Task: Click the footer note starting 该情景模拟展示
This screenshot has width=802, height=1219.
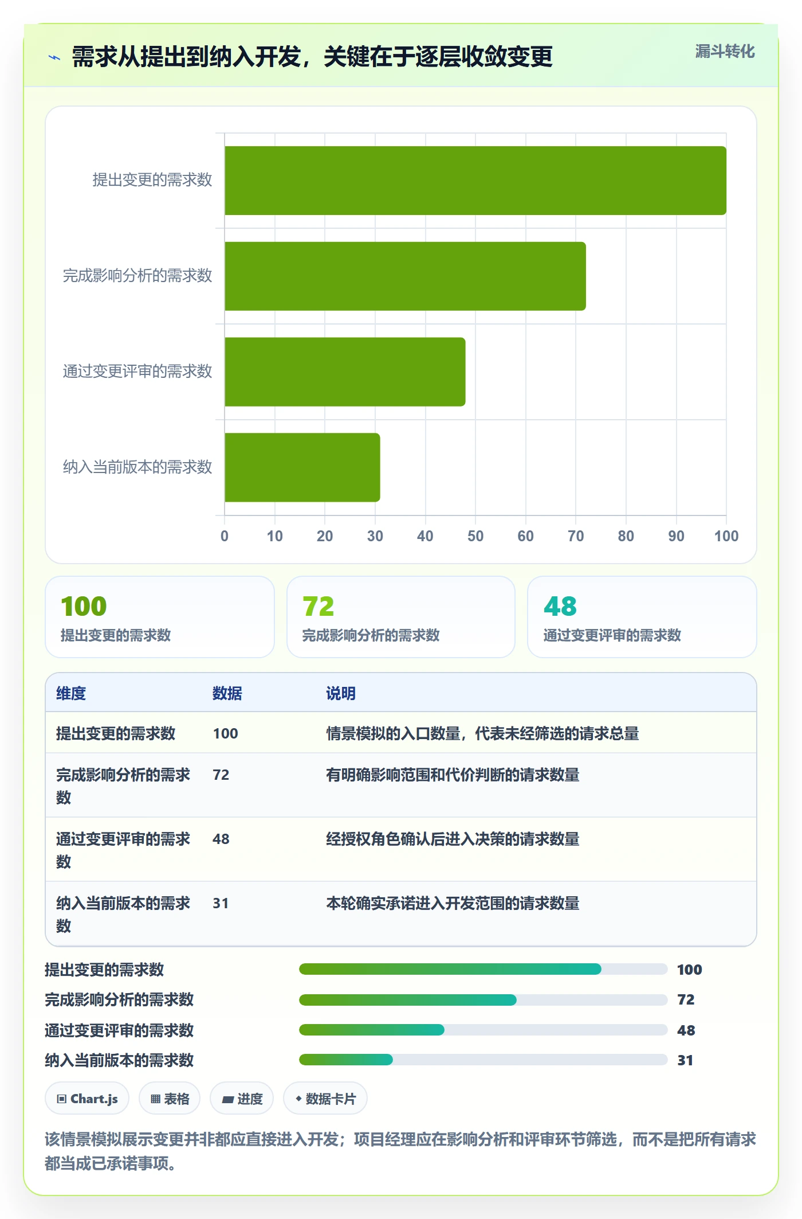Action: pos(400,1151)
